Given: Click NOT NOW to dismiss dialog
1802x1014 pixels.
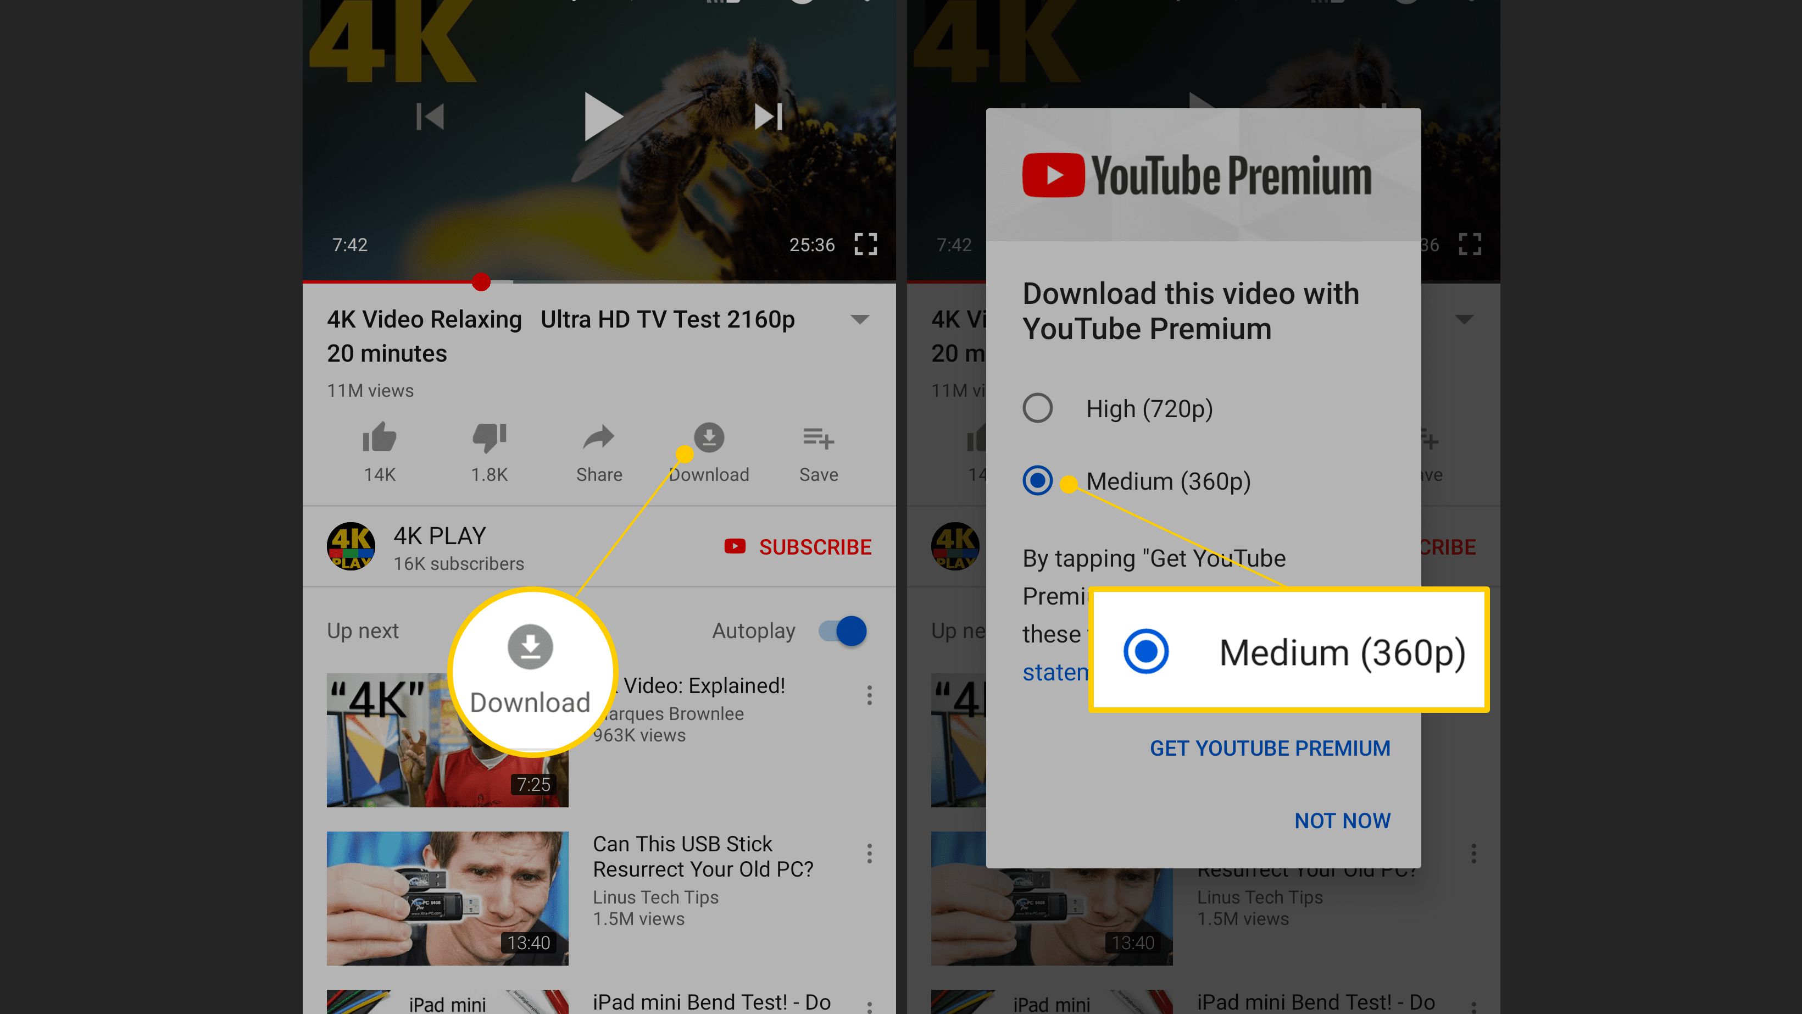Looking at the screenshot, I should pyautogui.click(x=1343, y=819).
